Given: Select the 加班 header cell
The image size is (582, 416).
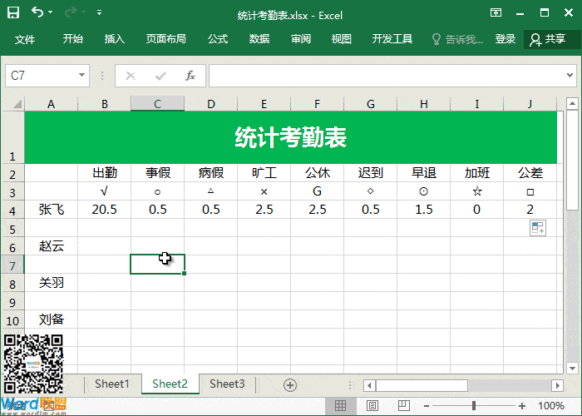Looking at the screenshot, I should (x=477, y=173).
